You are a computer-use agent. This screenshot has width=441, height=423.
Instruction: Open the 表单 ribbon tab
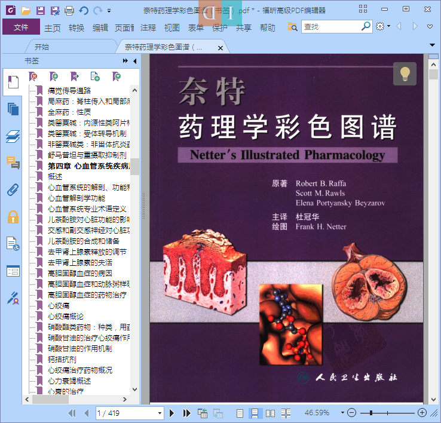point(196,28)
